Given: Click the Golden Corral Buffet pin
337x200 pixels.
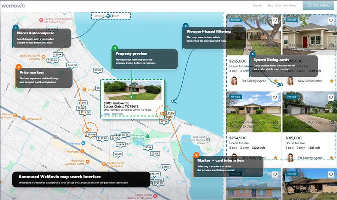Looking at the screenshot, I should tap(104, 164).
